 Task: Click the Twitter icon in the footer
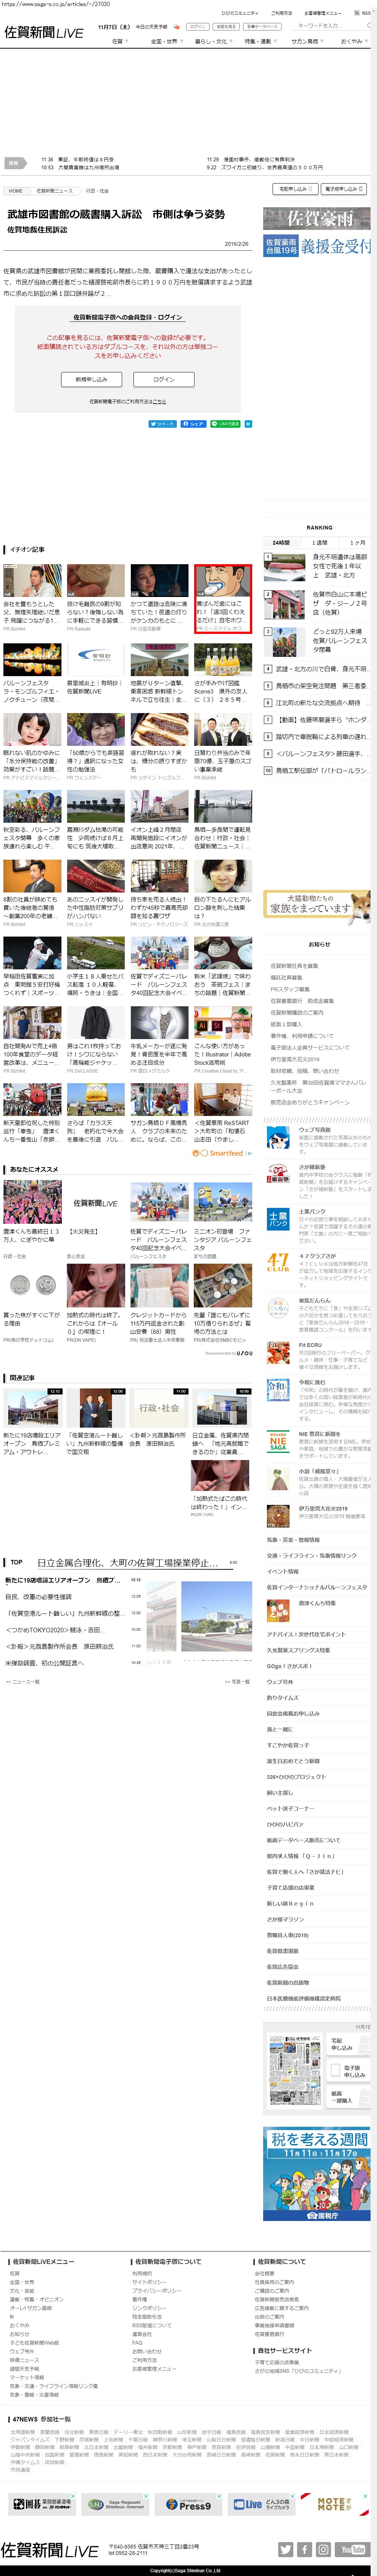click(x=286, y=2549)
